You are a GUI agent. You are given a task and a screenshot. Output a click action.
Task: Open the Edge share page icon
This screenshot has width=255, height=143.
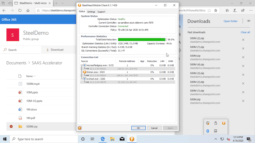pyautogui.click(x=243, y=10)
